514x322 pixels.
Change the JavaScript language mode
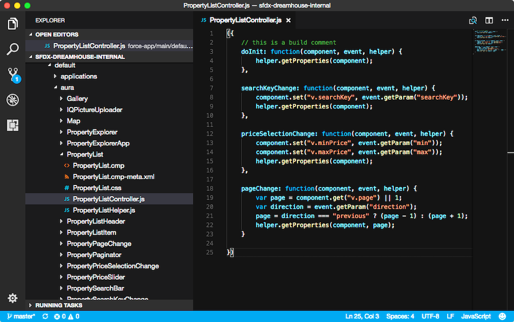(x=475, y=316)
